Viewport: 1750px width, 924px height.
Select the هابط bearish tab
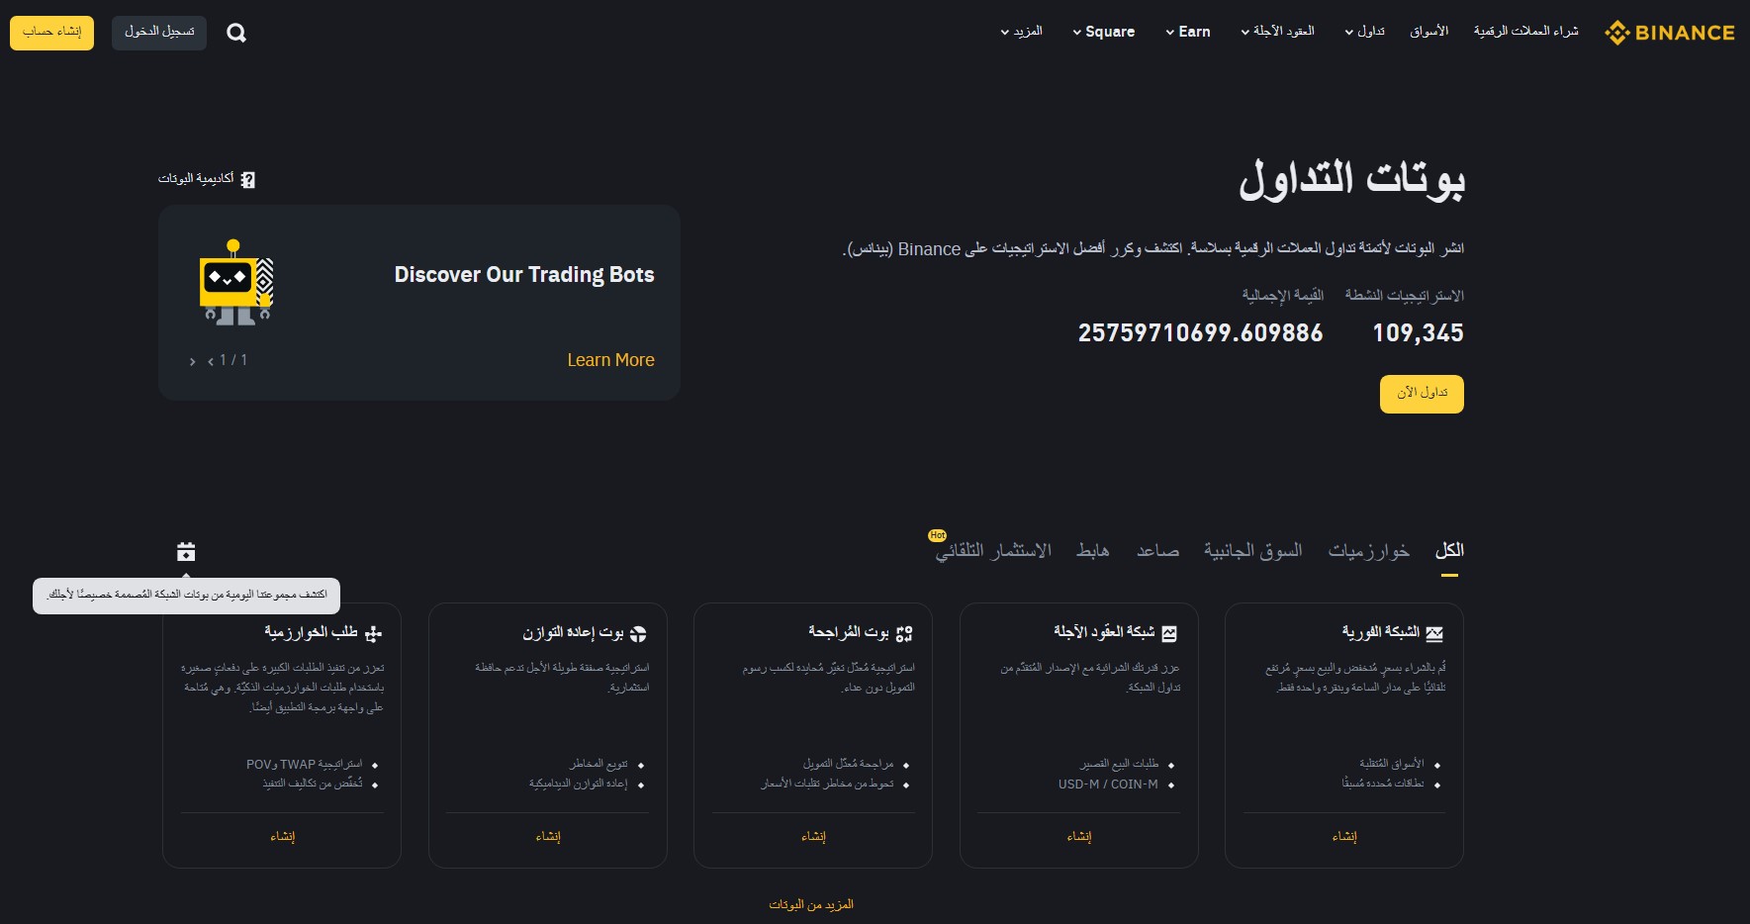coord(1092,551)
